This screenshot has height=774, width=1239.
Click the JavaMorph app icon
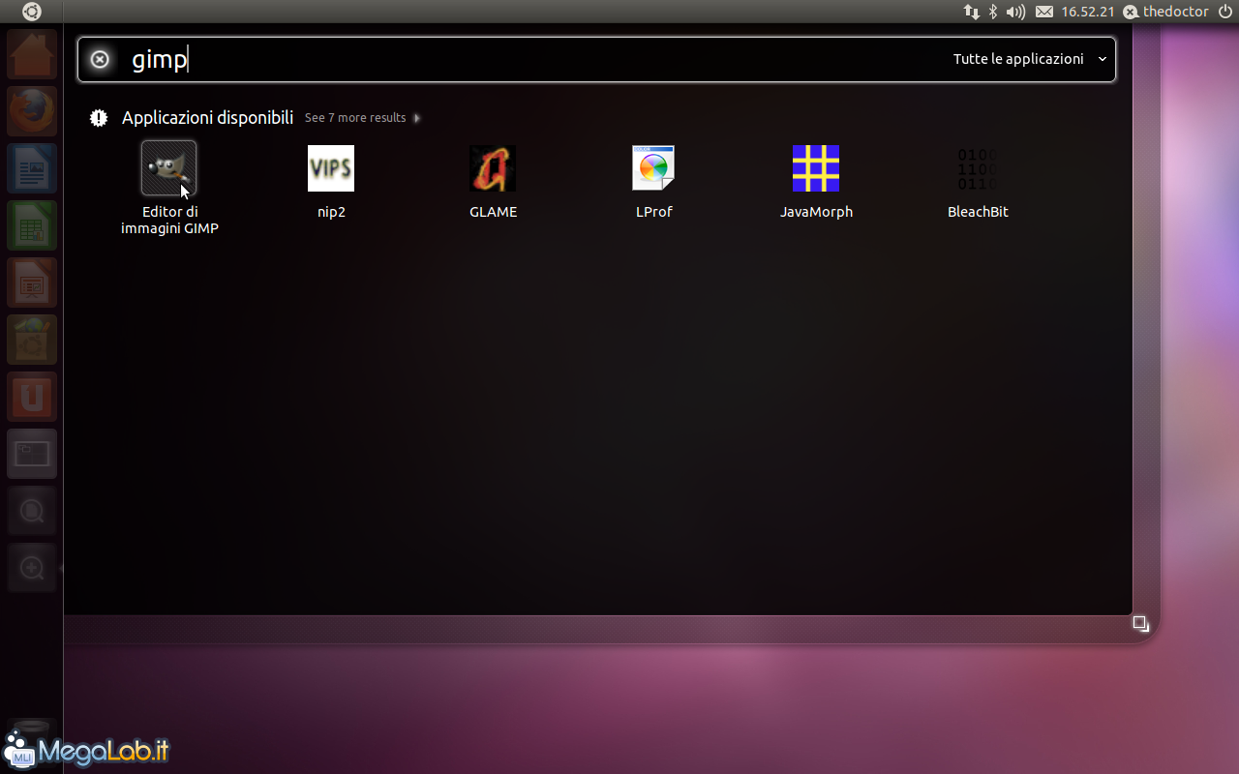pyautogui.click(x=816, y=169)
